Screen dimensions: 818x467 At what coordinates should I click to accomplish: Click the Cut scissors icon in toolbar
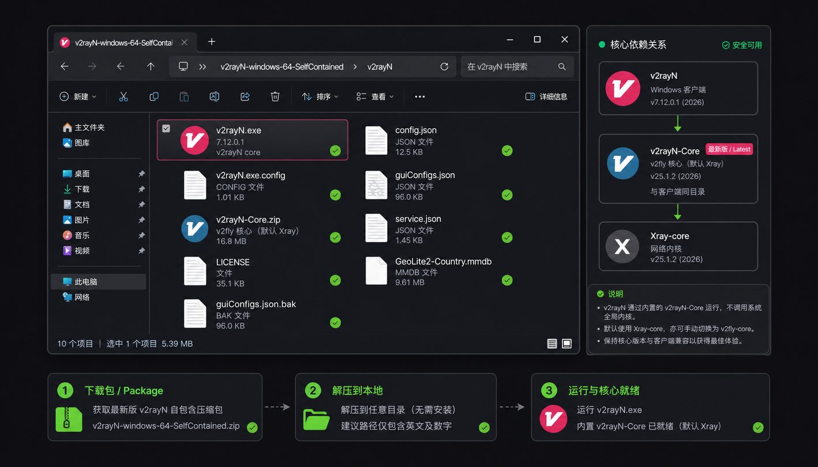[x=123, y=96]
